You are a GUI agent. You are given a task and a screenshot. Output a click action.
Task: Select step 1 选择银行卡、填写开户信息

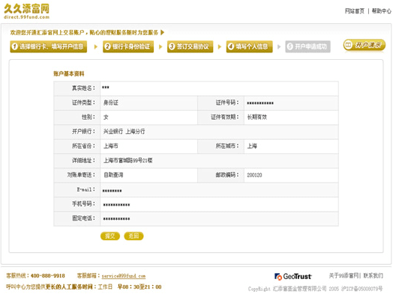[49, 46]
